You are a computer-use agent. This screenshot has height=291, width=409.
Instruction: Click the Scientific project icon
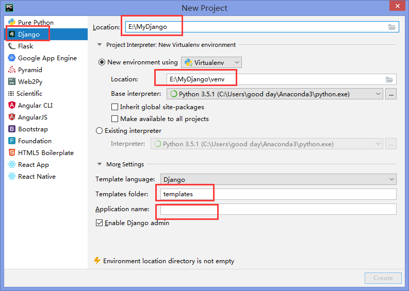(11, 93)
